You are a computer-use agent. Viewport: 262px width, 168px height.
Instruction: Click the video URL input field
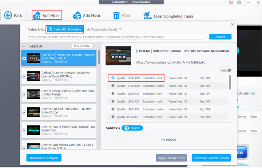116,37
